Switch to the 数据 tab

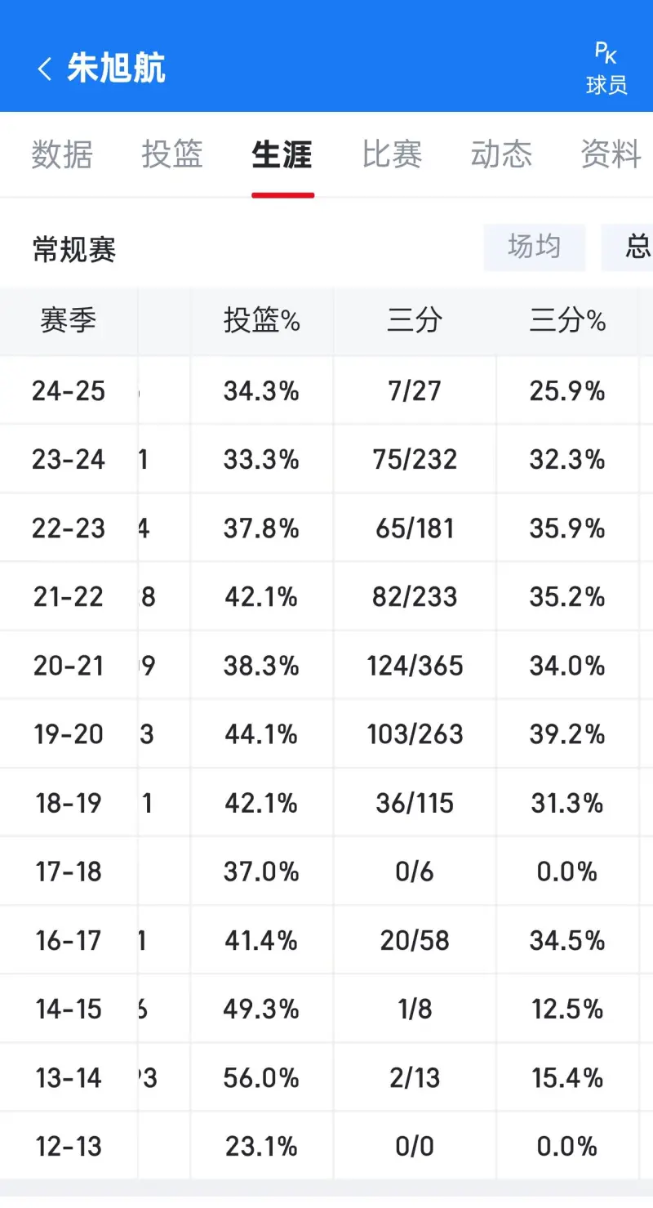pos(62,155)
